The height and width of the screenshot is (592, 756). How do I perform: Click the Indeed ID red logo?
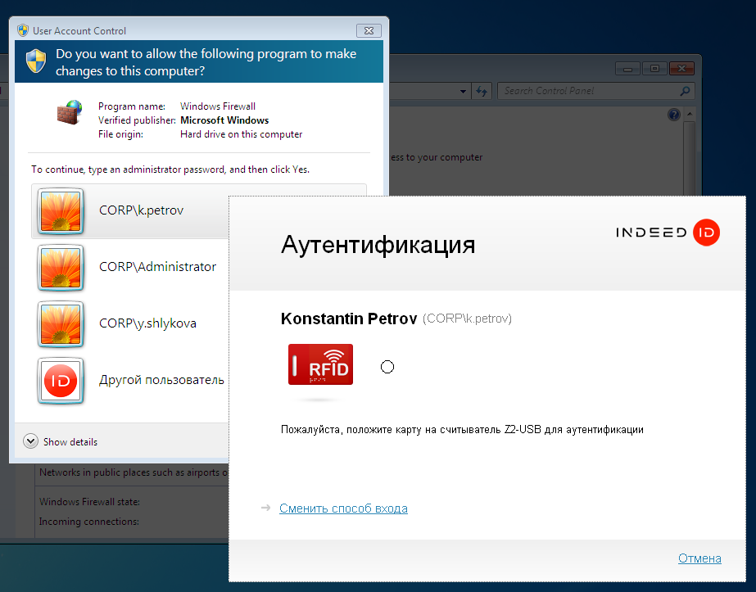[x=706, y=233]
